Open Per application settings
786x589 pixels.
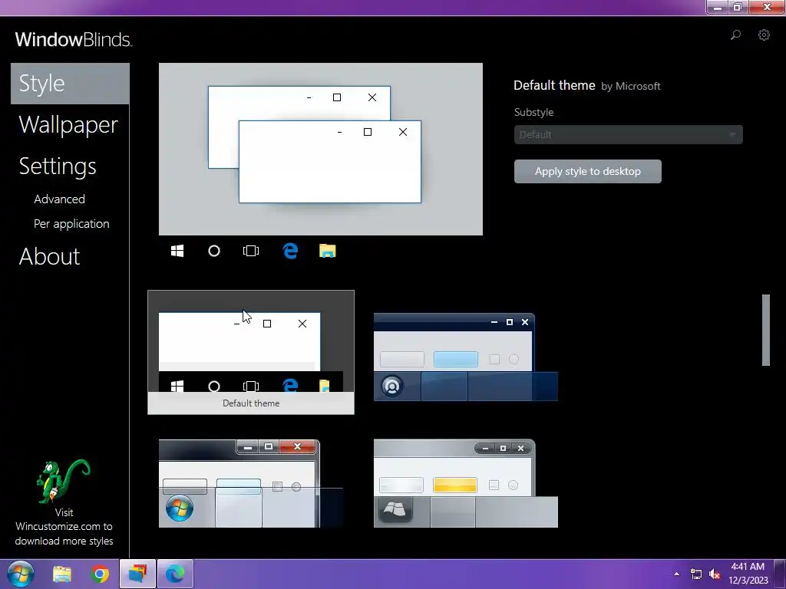71,223
